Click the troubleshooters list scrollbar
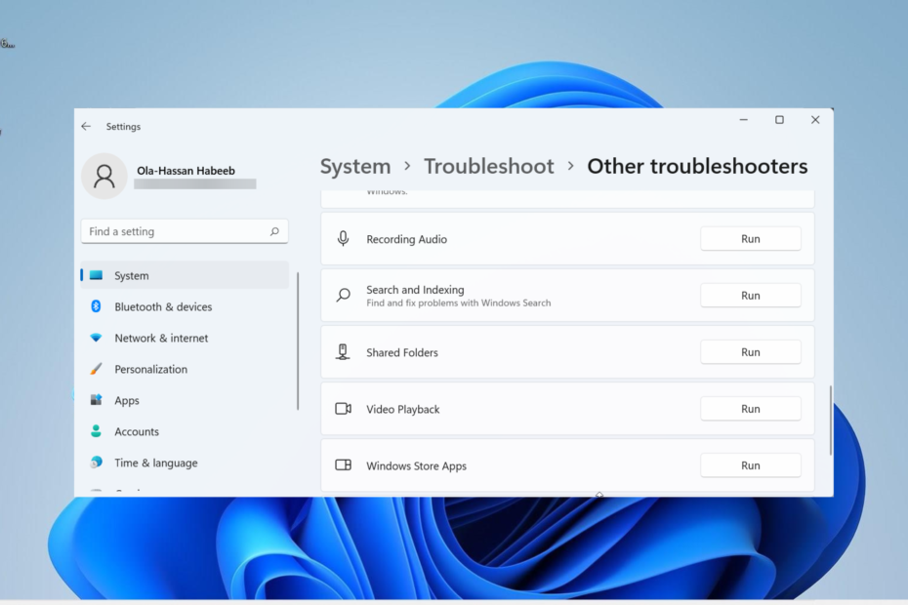Viewport: 908px width, 605px height. (831, 421)
